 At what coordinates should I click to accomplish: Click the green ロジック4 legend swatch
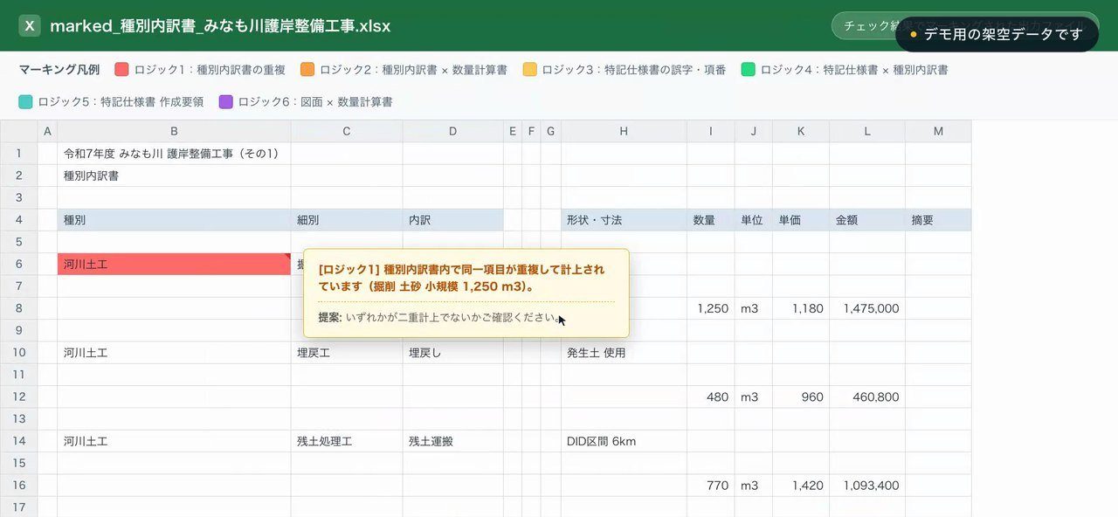749,70
